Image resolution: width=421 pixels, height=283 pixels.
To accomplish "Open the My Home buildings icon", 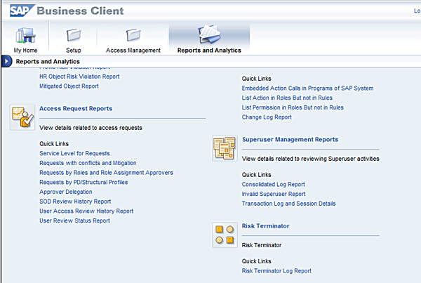I will (25, 35).
